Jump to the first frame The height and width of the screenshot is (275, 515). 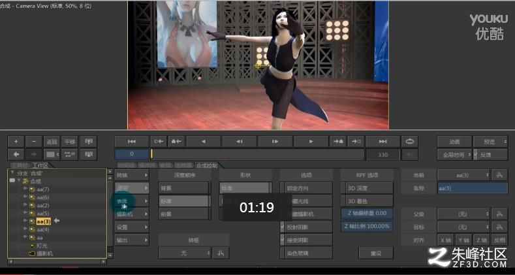pos(132,142)
